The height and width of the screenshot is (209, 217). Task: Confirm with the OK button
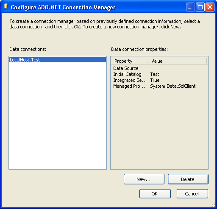tap(155, 194)
